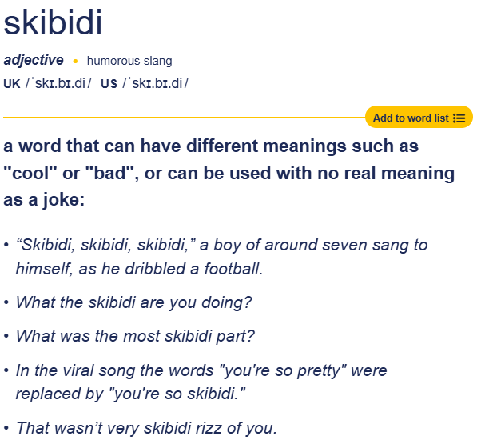Screen dimensions: 489x448
Task: Select the US phonetic transcription
Action: (x=155, y=84)
